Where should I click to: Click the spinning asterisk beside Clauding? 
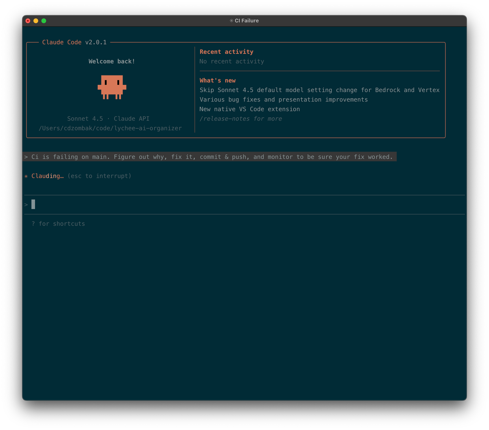point(26,176)
